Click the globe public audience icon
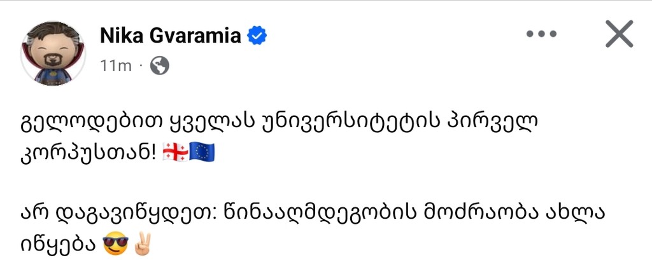 [x=159, y=65]
